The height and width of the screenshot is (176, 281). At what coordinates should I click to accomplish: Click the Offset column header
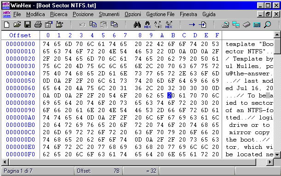20,35
